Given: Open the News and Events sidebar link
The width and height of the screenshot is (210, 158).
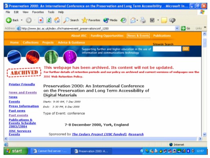Looking at the screenshot, I should coord(23,93).
